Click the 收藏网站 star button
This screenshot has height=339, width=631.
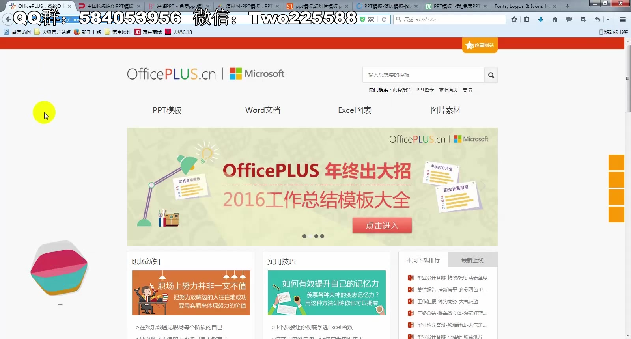[x=480, y=45]
